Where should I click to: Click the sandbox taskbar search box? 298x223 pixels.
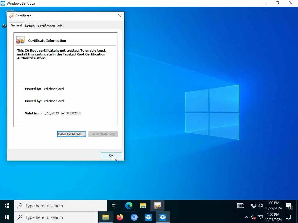coord(61,206)
